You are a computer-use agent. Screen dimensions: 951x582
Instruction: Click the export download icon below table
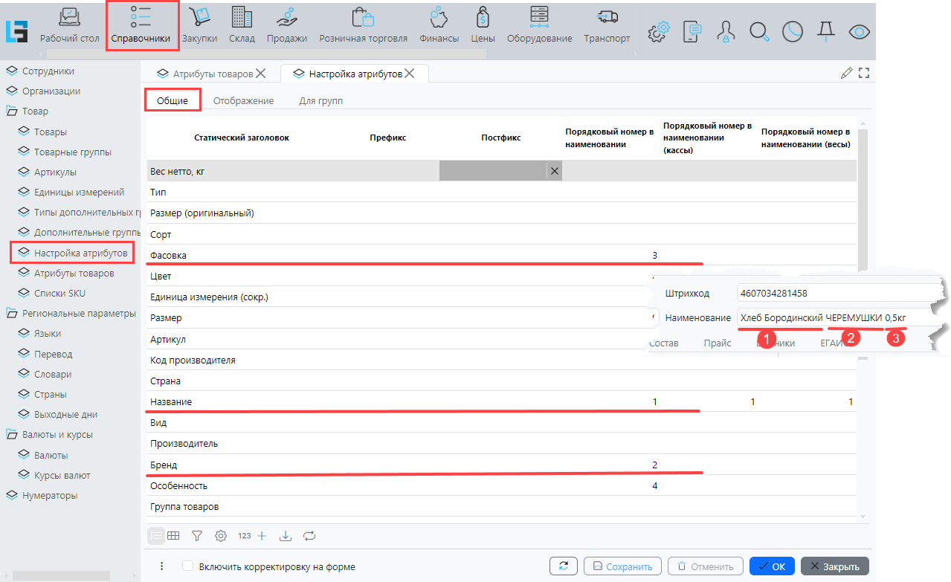pyautogui.click(x=285, y=535)
